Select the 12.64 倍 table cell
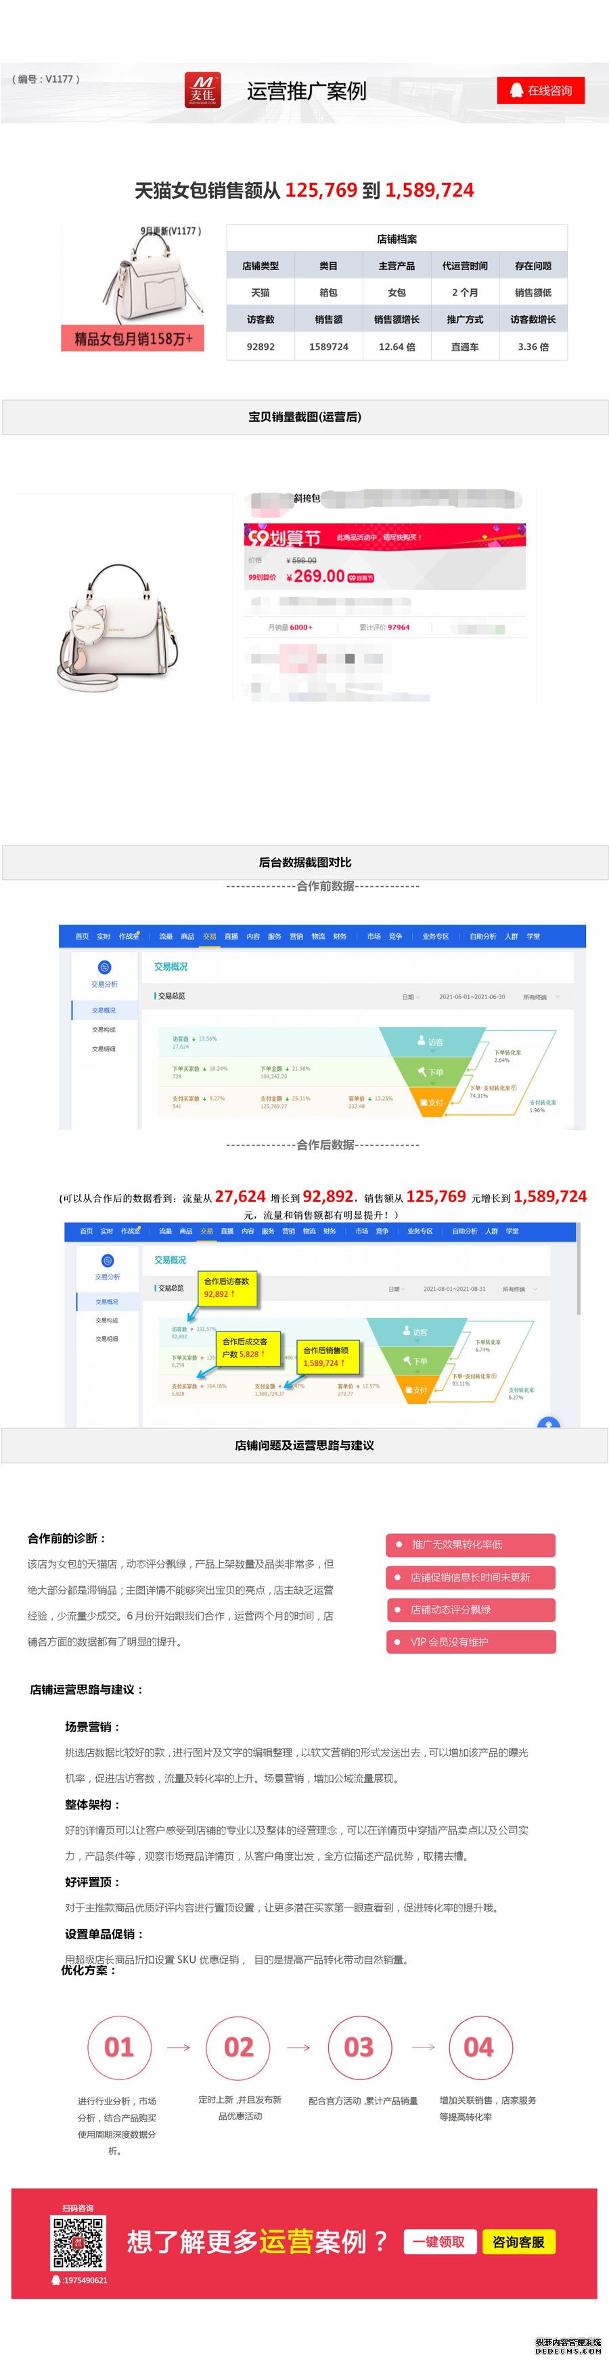 pyautogui.click(x=397, y=347)
